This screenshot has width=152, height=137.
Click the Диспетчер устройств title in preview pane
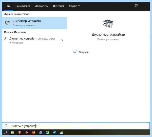tap(108, 35)
